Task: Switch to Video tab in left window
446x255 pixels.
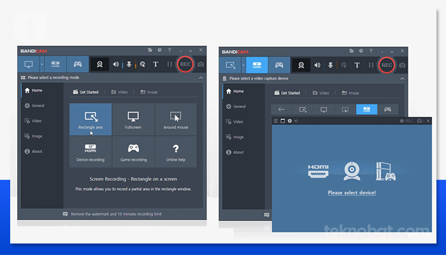Action: click(x=120, y=92)
